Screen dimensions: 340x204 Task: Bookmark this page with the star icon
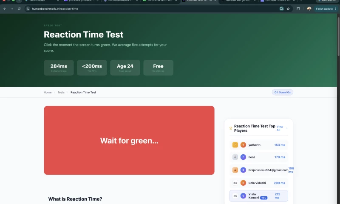(288, 8)
